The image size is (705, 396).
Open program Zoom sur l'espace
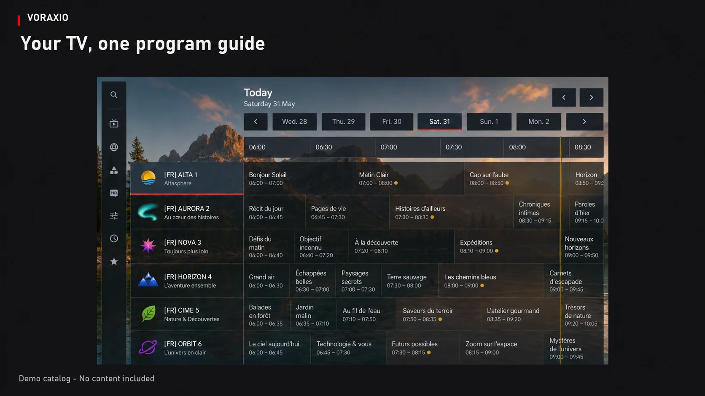[x=502, y=348]
